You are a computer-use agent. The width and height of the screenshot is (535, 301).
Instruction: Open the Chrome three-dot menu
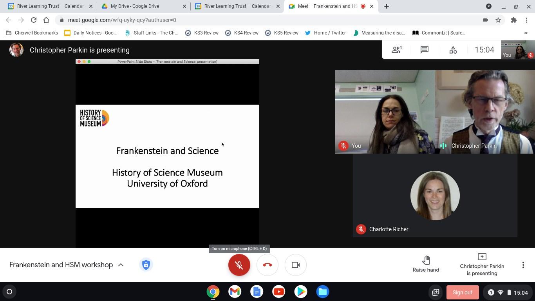[x=526, y=20]
